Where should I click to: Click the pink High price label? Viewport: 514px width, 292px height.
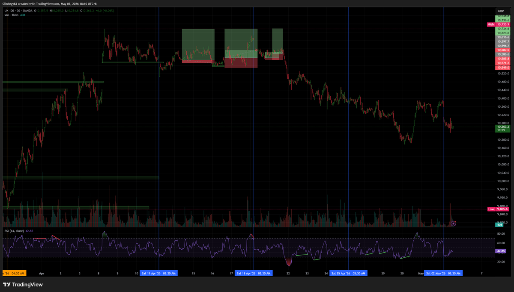click(x=491, y=25)
